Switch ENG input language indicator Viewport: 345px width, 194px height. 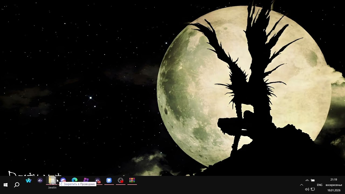[x=320, y=185]
